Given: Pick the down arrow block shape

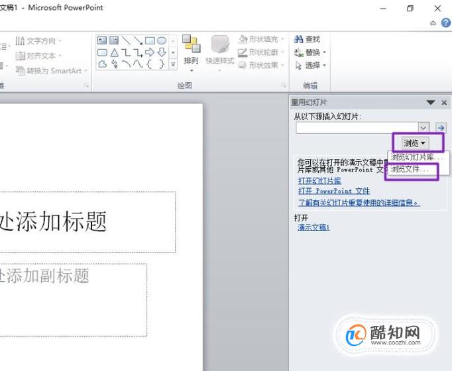Looking at the screenshot, I should pyautogui.click(x=162, y=52).
